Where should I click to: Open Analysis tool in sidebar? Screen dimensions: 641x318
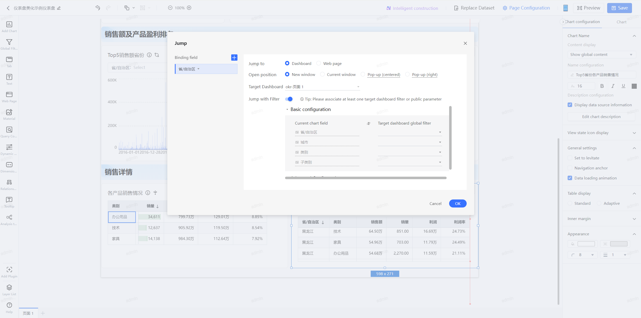(9, 220)
